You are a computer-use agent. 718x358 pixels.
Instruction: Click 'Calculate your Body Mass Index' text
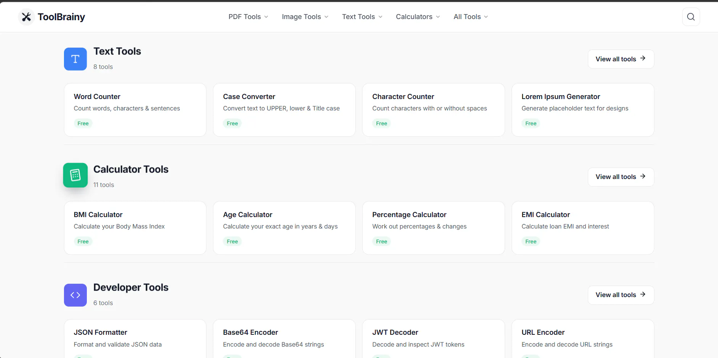tap(119, 227)
